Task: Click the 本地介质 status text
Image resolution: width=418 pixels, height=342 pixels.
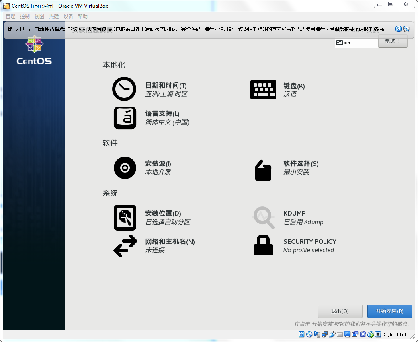Action: point(158,172)
